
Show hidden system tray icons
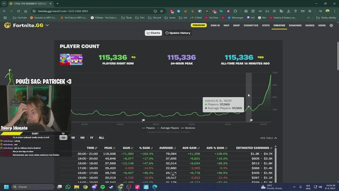point(294,187)
